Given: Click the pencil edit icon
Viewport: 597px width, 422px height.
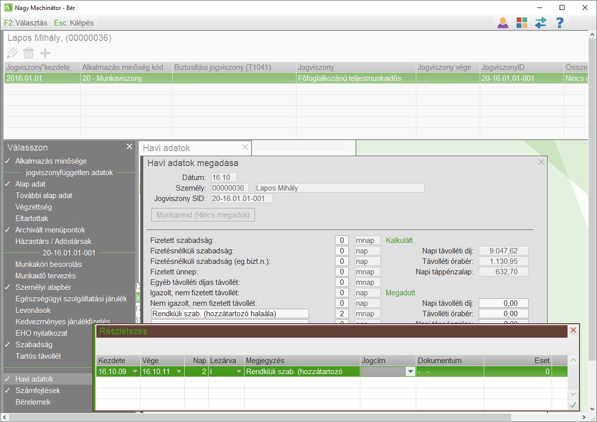Looking at the screenshot, I should tap(12, 53).
